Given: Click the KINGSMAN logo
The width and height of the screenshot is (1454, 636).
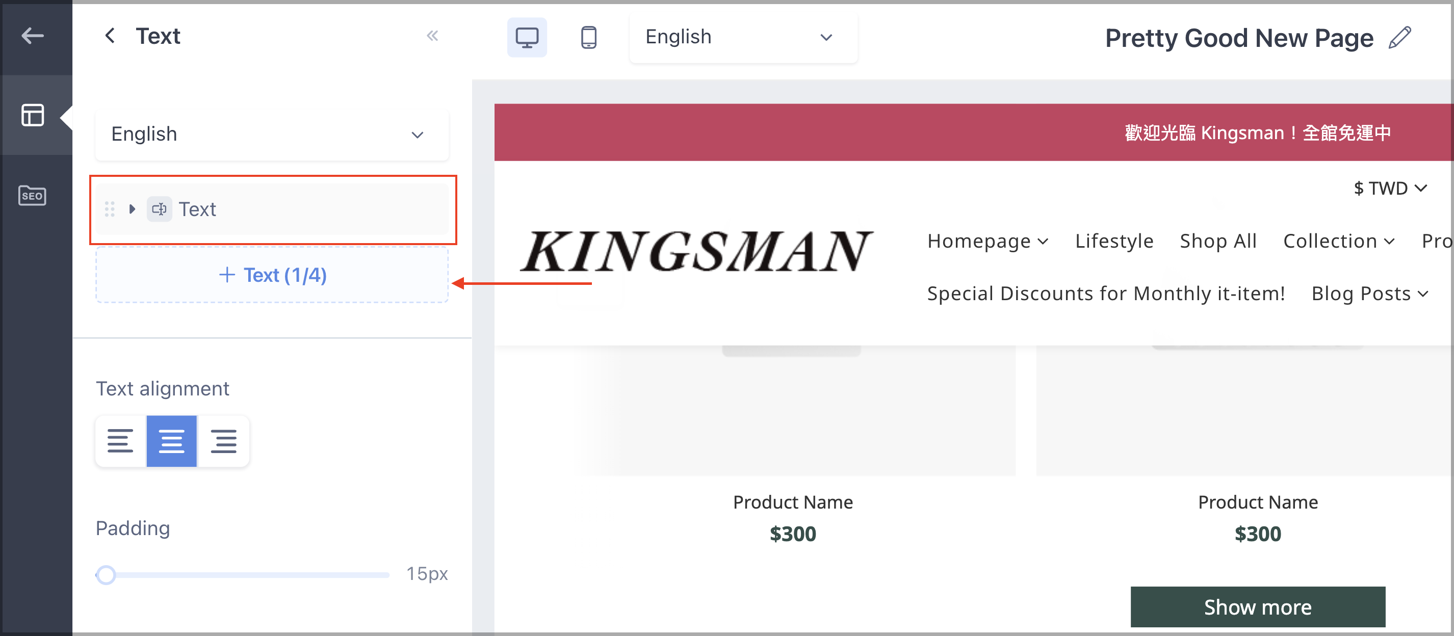Looking at the screenshot, I should (x=696, y=251).
